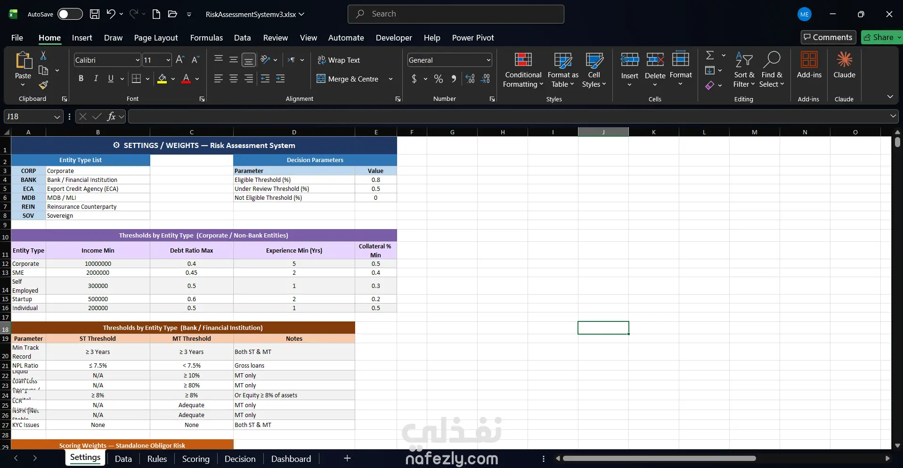Click the Insert Function fx icon

[111, 116]
